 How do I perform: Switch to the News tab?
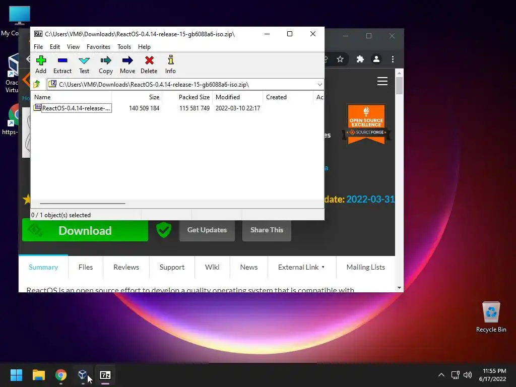(x=249, y=267)
